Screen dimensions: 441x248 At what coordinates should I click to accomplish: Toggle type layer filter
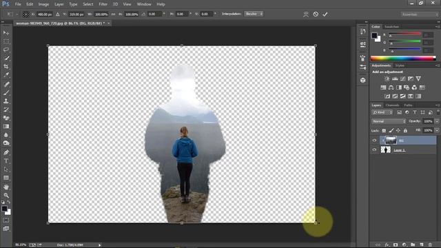click(x=415, y=112)
